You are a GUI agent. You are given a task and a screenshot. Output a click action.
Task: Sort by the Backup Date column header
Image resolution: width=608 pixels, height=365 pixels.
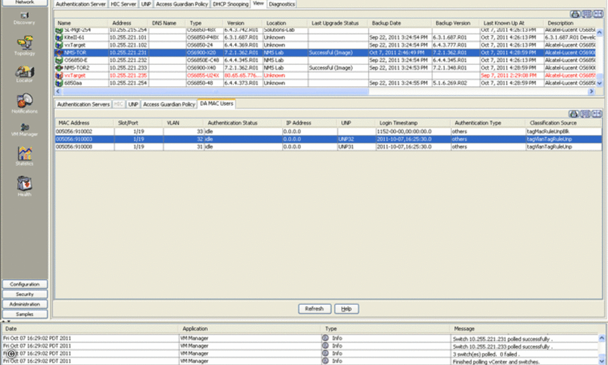399,23
